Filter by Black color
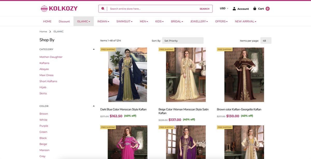Viewport: 311px width, 159px height. pos(43,138)
